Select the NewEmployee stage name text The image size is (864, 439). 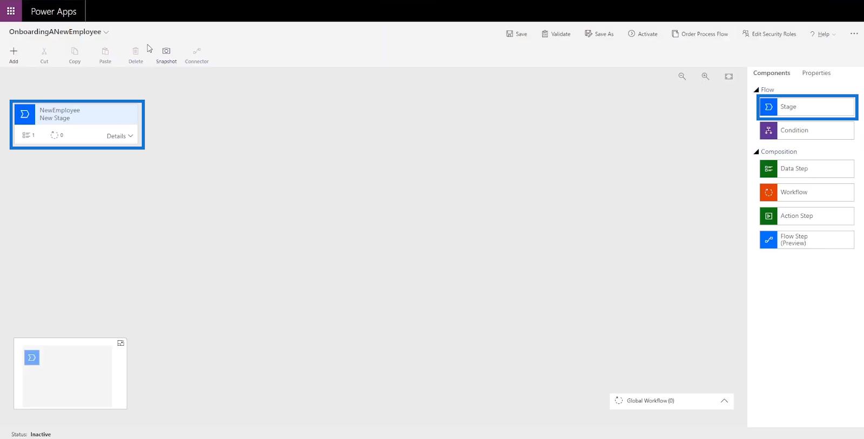point(59,110)
